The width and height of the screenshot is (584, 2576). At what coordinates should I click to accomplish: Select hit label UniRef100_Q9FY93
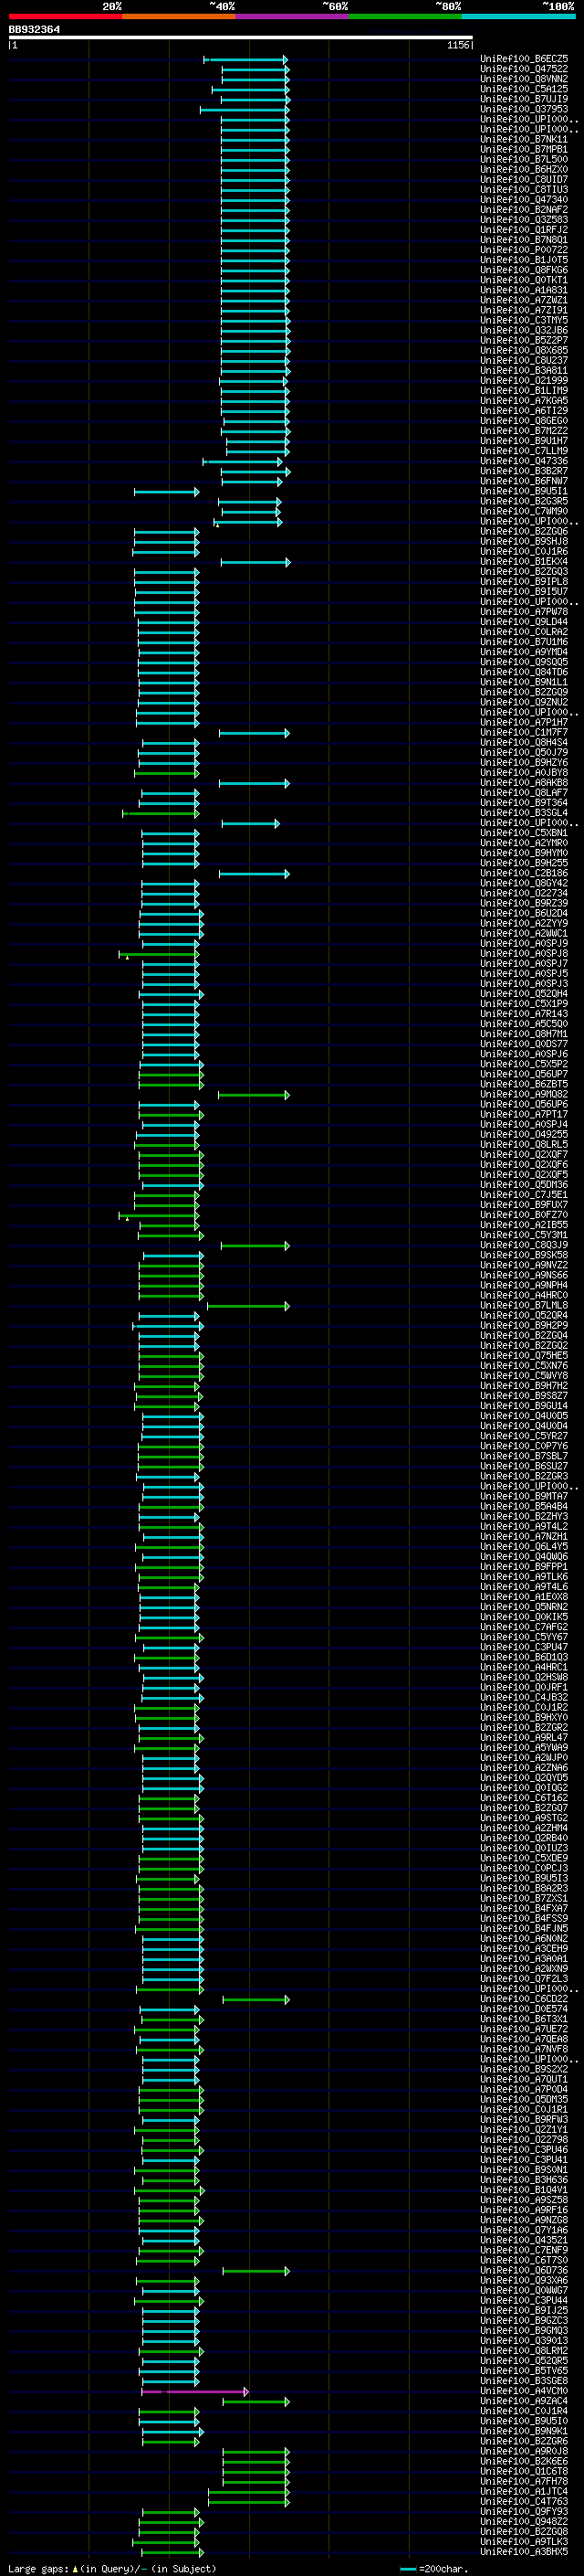tap(524, 2511)
